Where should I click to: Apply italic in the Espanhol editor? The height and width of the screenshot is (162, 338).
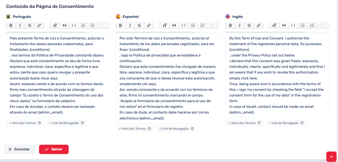click(x=130, y=26)
